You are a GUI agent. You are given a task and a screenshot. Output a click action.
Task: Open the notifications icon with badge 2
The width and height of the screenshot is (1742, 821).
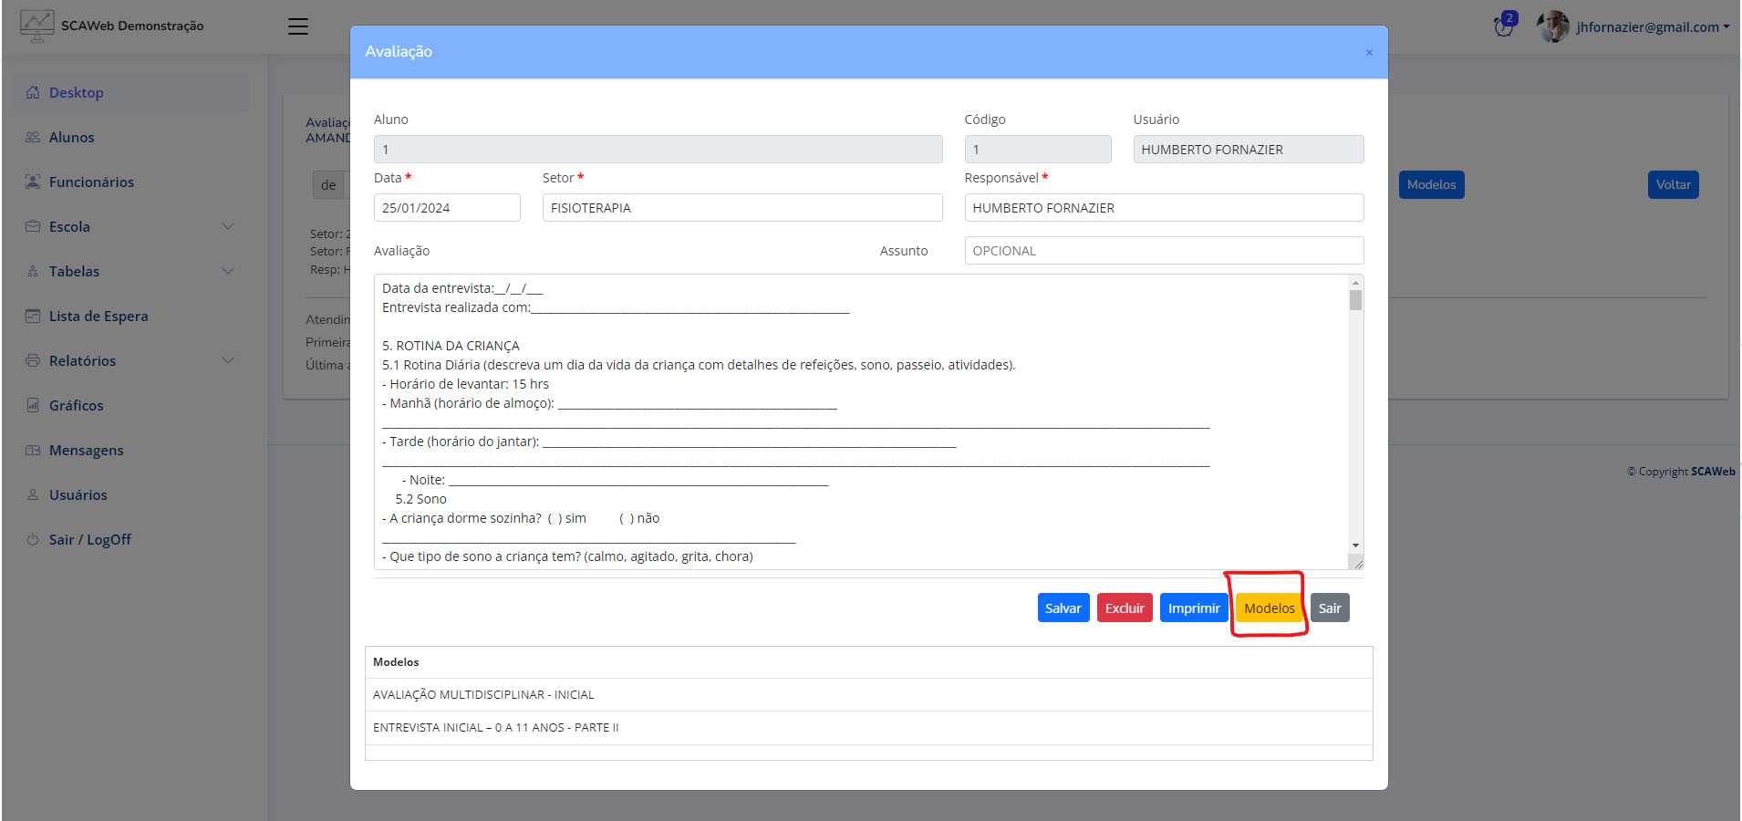1503,26
